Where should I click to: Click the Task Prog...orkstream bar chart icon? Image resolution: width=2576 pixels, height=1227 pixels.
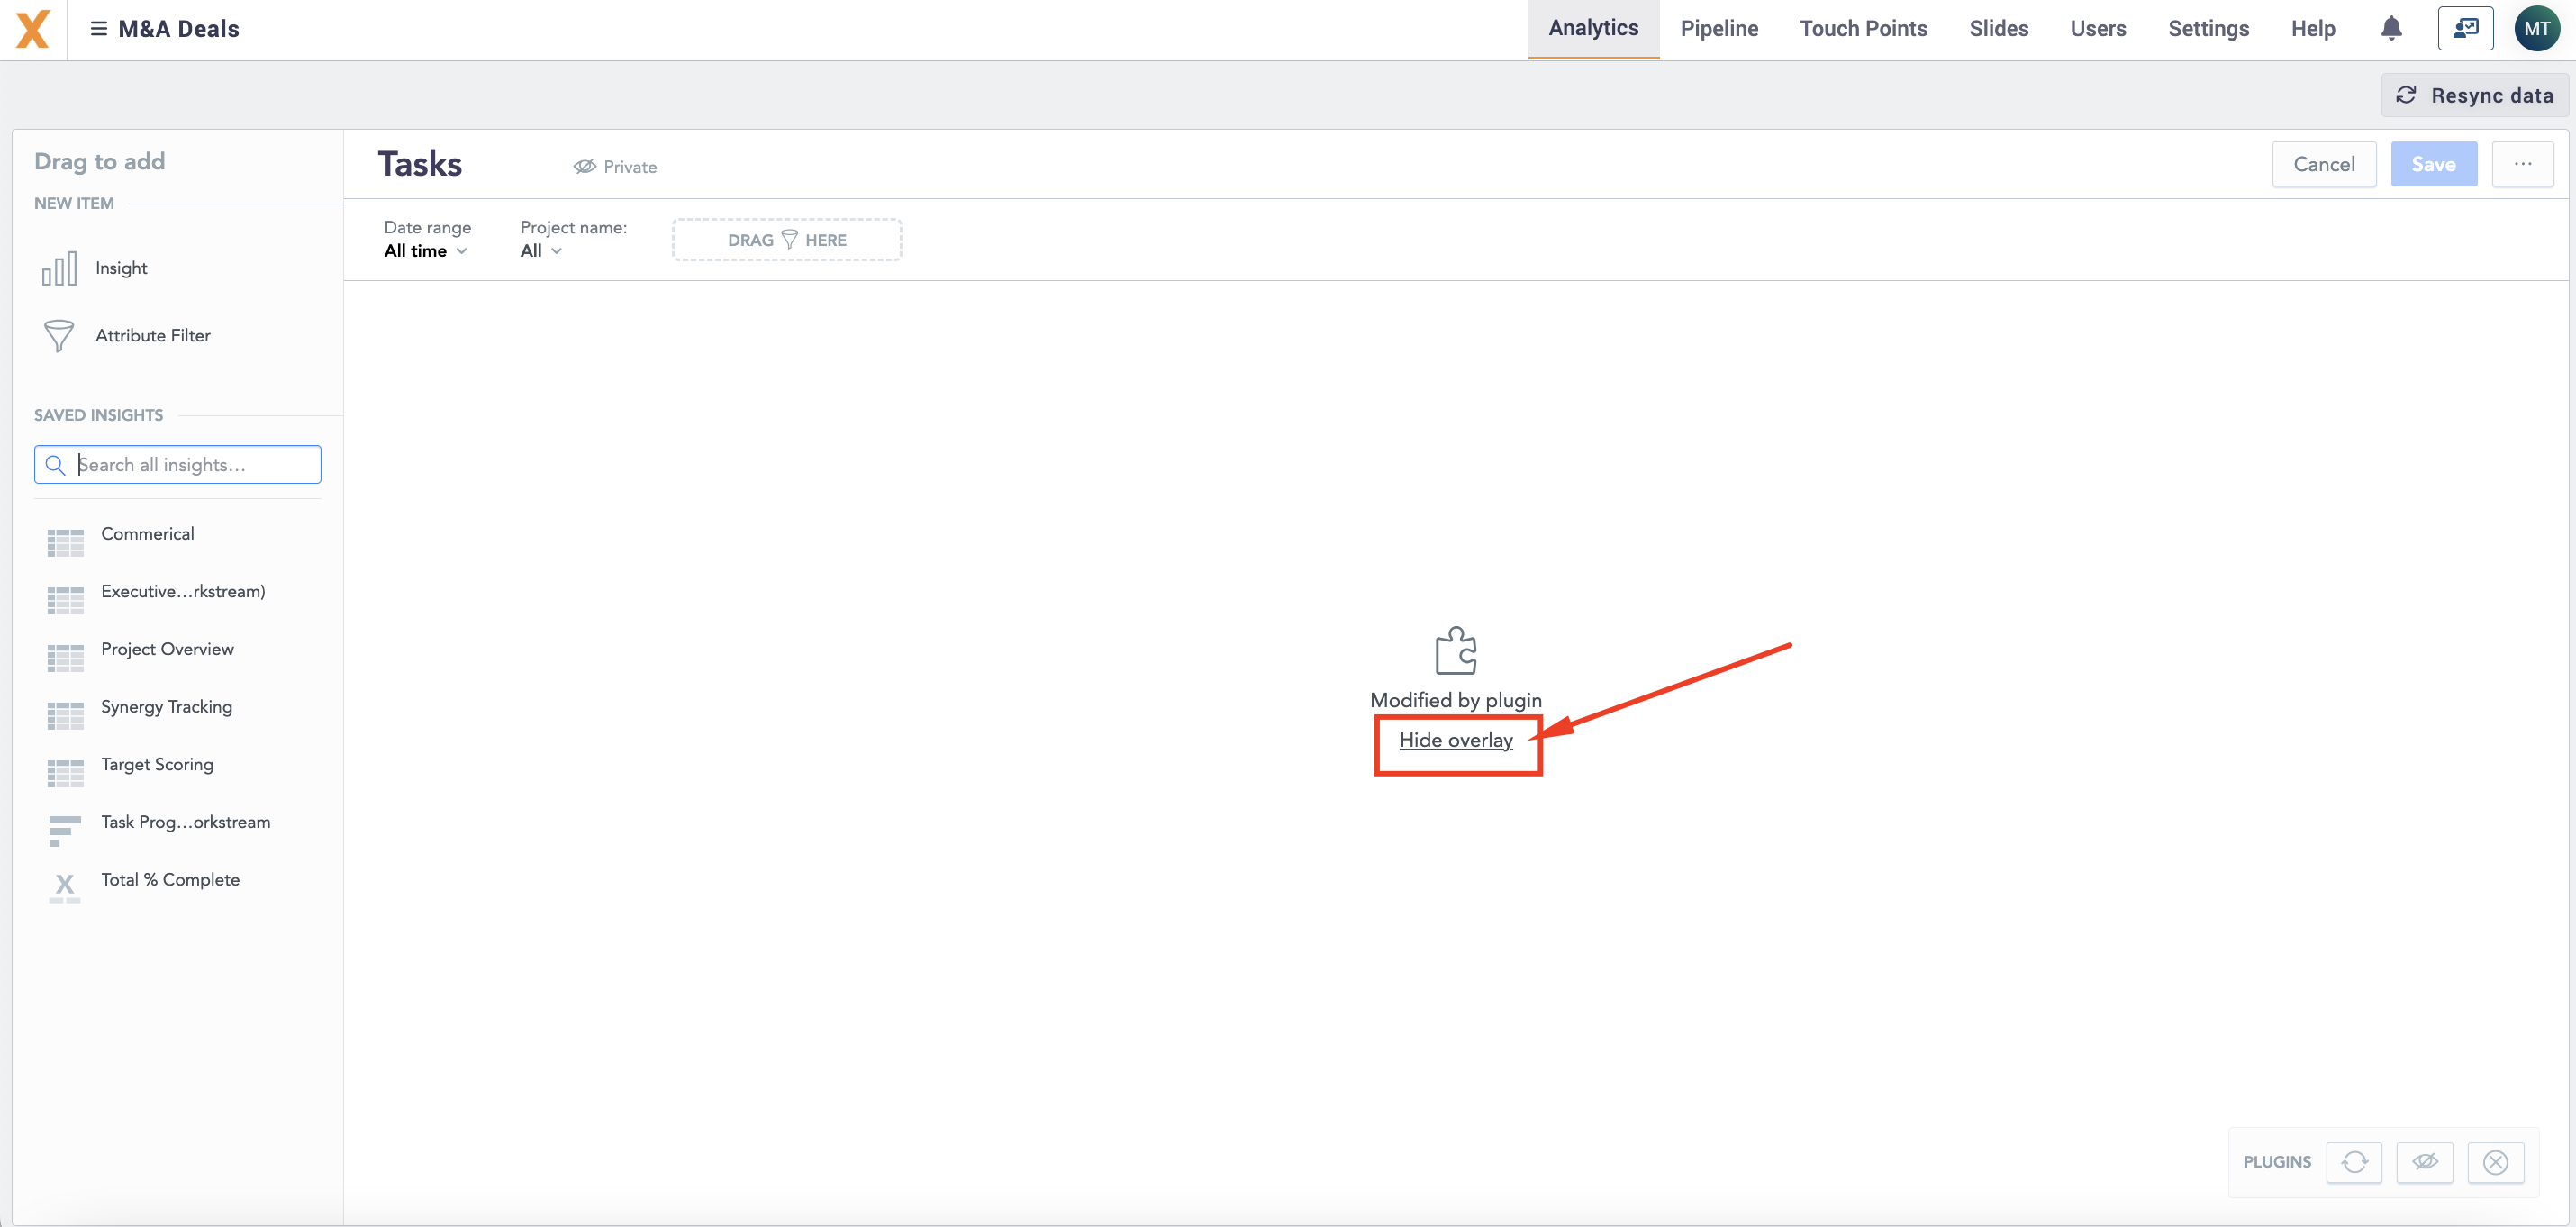click(65, 830)
